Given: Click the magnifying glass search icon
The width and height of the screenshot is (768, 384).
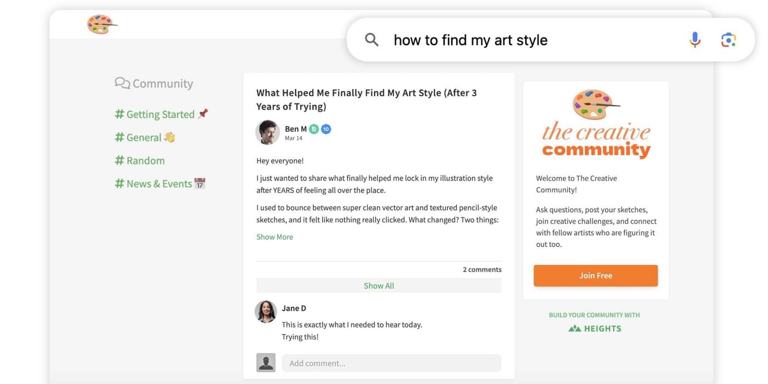Looking at the screenshot, I should tap(372, 40).
